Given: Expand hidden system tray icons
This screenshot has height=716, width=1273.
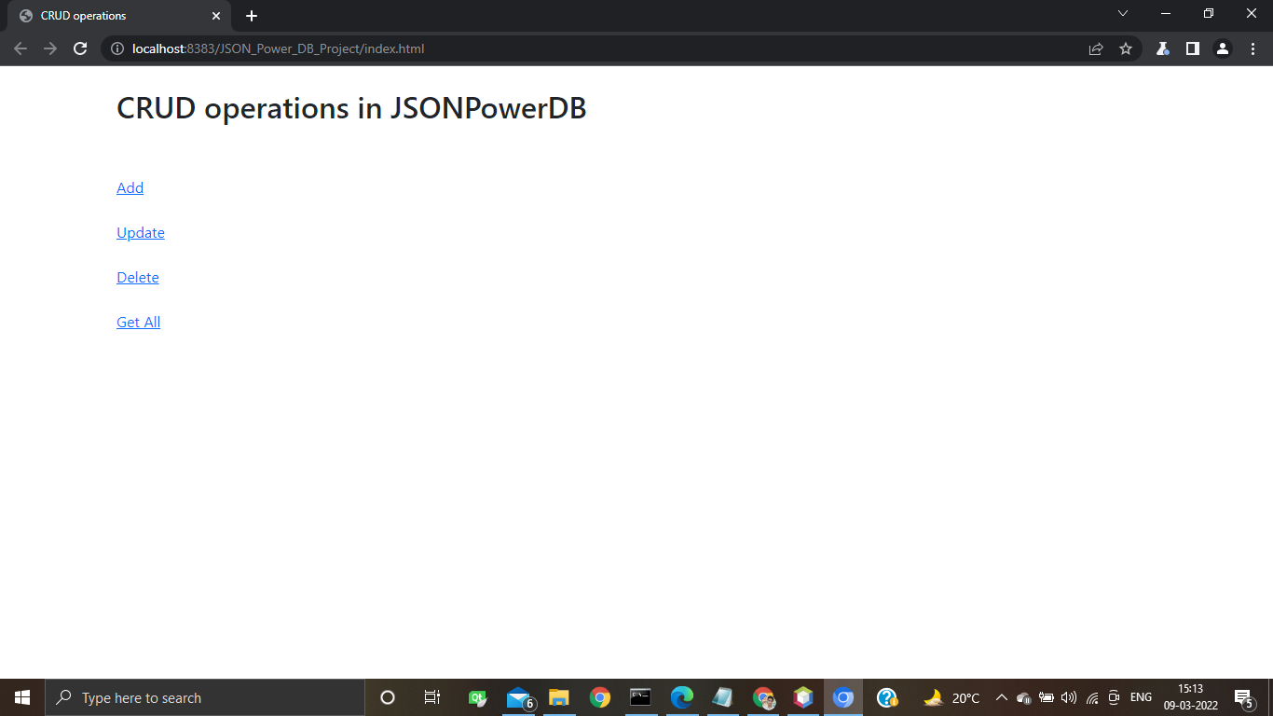Looking at the screenshot, I should [x=1001, y=697].
